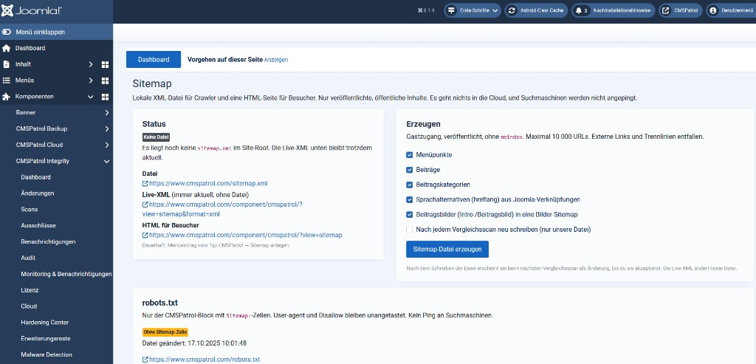Open Dashboard under CMSPatrol Integrity
The image size is (756, 364).
(x=35, y=177)
